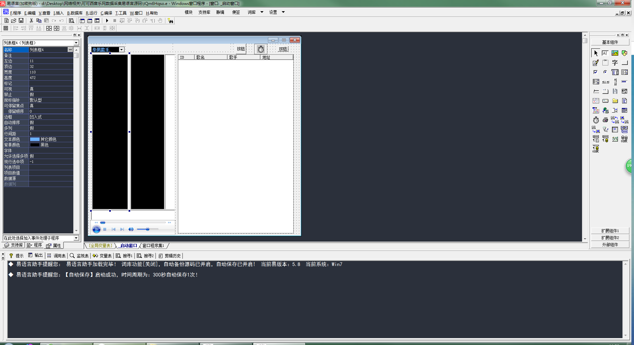The image size is (634, 345).
Task: Click the 静编 toolbar button
Action: (x=220, y=12)
